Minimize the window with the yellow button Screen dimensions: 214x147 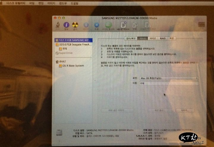[x=59, y=18]
